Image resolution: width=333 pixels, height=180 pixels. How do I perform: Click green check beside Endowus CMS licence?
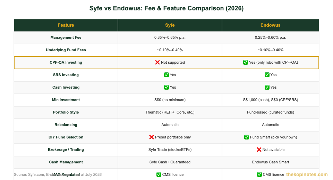[259, 174]
